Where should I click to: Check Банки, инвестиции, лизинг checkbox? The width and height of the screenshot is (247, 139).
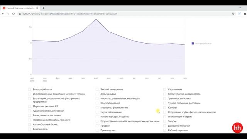[29, 115]
